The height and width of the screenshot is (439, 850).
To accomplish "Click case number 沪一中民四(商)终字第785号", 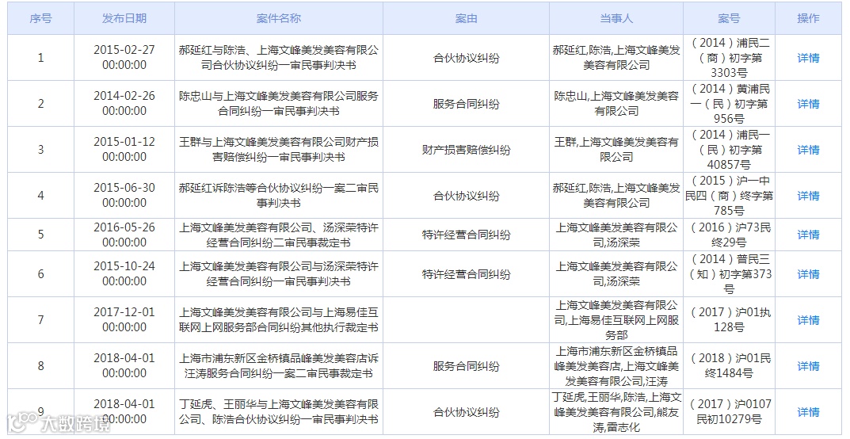I will (729, 196).
